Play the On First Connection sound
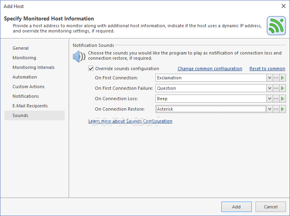This screenshot has width=290, height=216. point(282,78)
